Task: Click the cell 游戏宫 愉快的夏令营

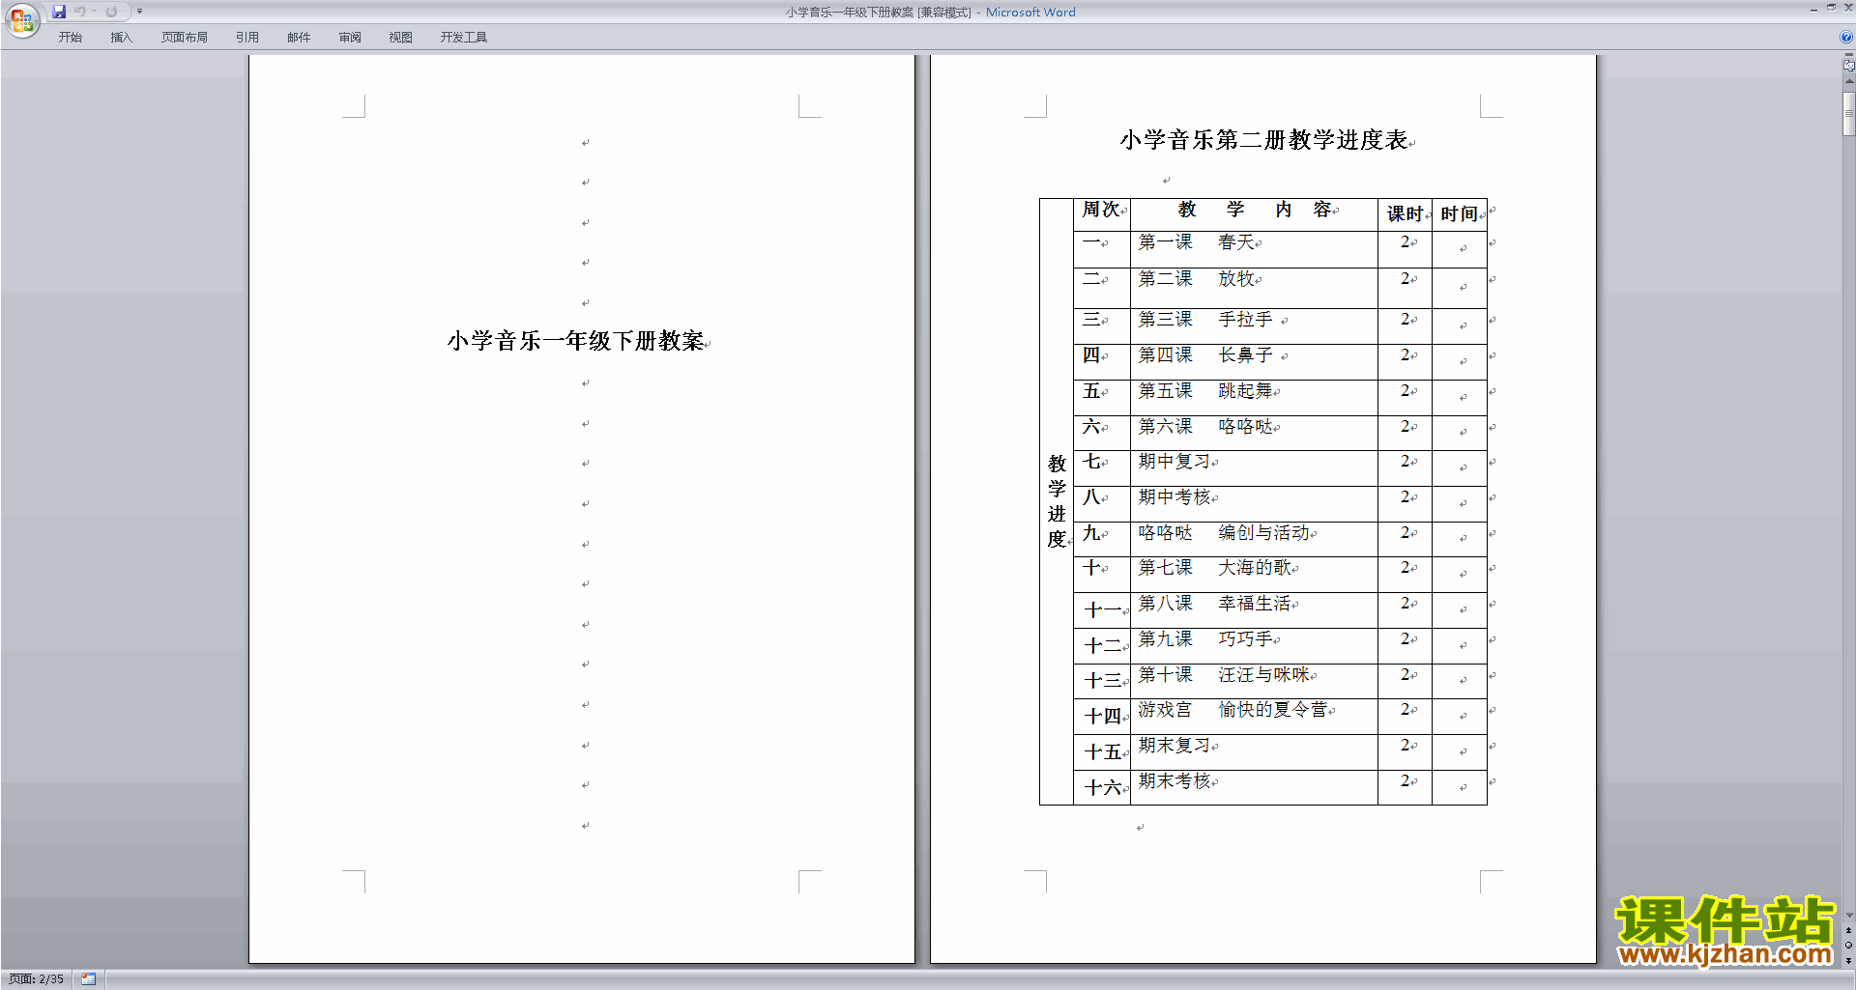Action: 1255,717
